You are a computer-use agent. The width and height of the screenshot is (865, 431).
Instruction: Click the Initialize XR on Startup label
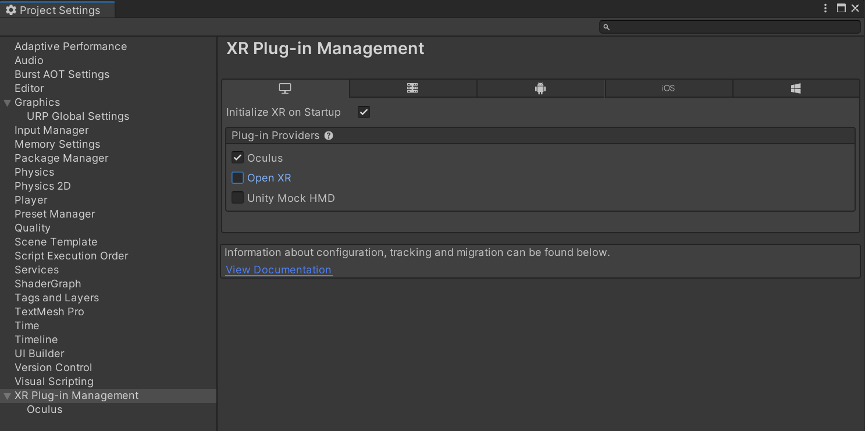pyautogui.click(x=283, y=112)
